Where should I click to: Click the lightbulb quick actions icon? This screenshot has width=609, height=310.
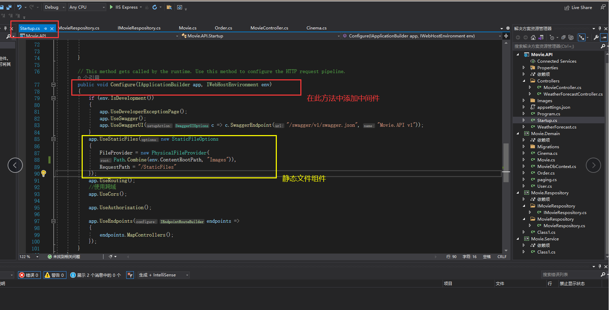[x=44, y=173]
